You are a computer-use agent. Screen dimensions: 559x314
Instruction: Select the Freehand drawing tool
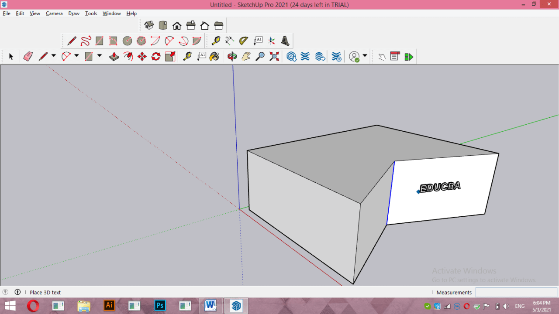[86, 40]
